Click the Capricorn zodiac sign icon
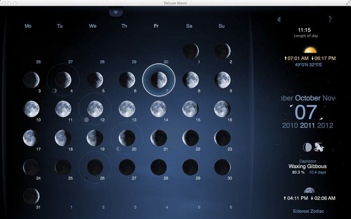351x219 pixels. [x=319, y=147]
